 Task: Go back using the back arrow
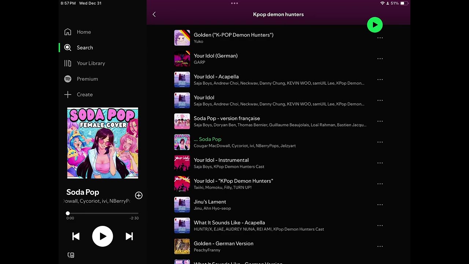154,14
